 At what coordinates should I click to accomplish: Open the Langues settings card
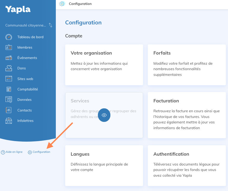104,166
